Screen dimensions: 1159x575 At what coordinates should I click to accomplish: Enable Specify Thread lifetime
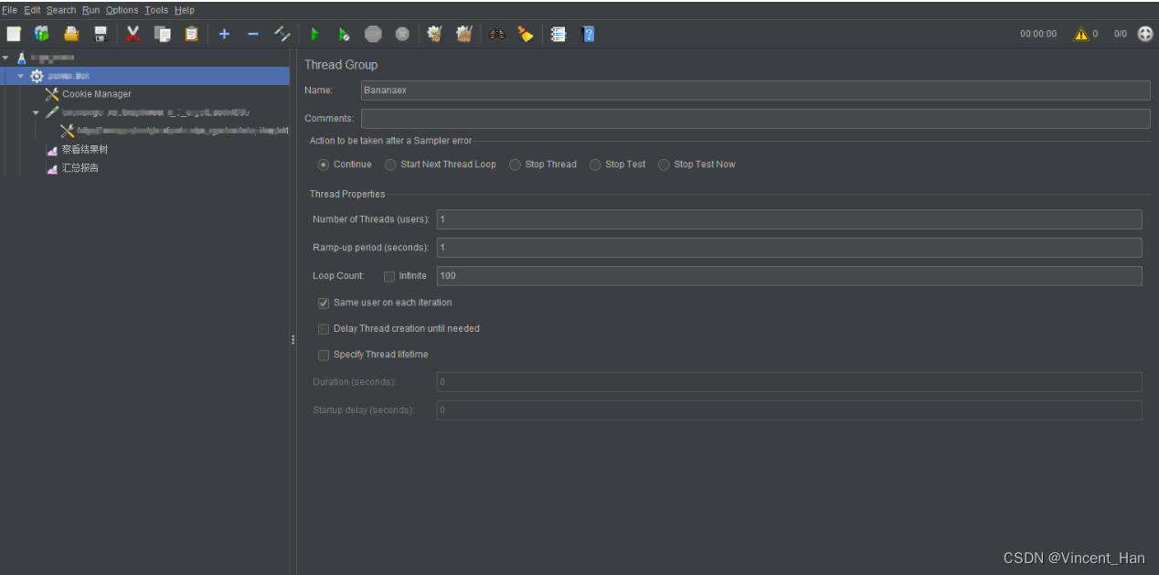pos(324,355)
